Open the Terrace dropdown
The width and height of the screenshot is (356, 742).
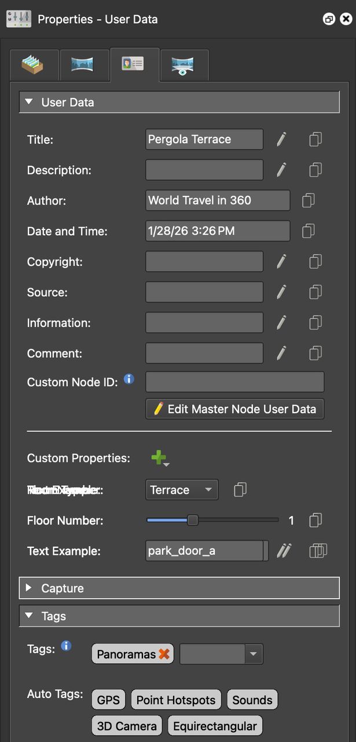tap(182, 490)
